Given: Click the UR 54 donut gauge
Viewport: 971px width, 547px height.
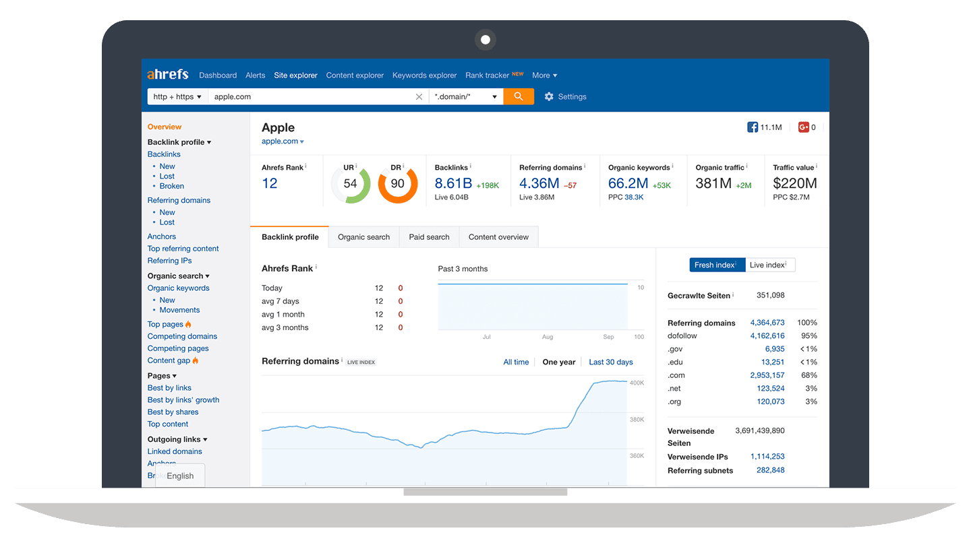Looking at the screenshot, I should [x=350, y=183].
